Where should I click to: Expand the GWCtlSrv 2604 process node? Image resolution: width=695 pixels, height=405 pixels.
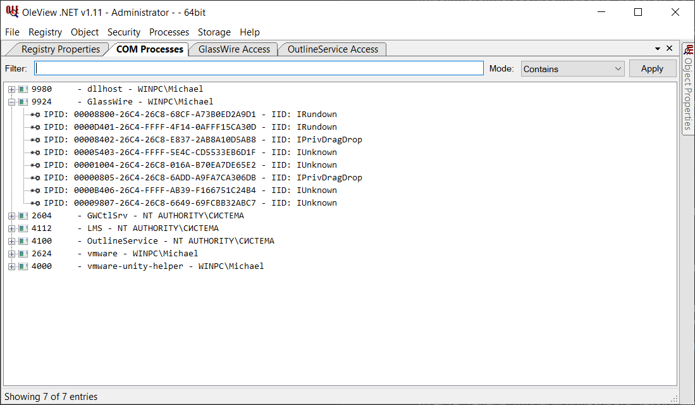point(11,216)
